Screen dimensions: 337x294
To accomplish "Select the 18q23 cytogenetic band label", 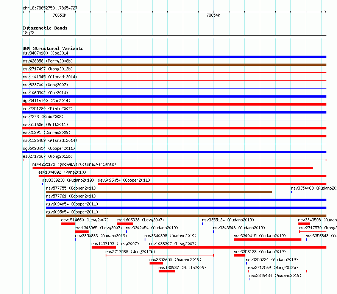I will pyautogui.click(x=28, y=33).
